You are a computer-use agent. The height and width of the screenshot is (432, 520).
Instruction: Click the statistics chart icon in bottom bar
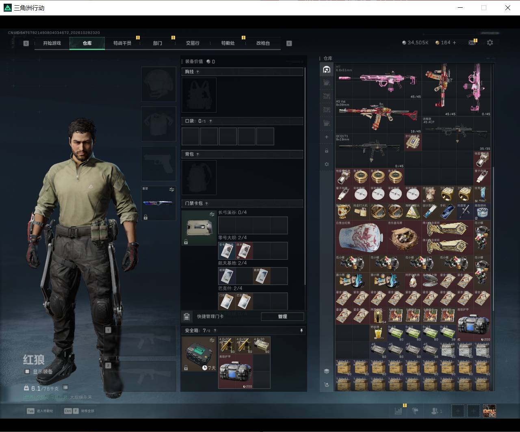click(398, 411)
